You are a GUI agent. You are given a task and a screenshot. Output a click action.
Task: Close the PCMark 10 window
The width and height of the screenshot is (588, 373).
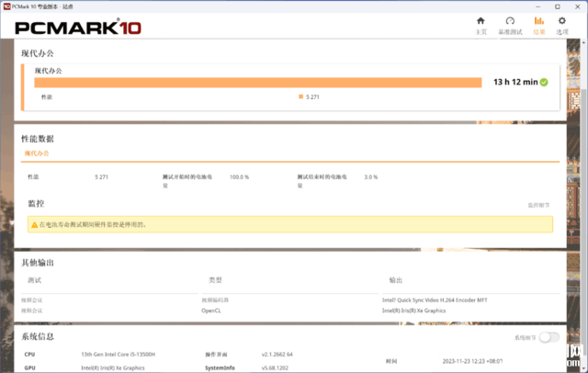[578, 6]
